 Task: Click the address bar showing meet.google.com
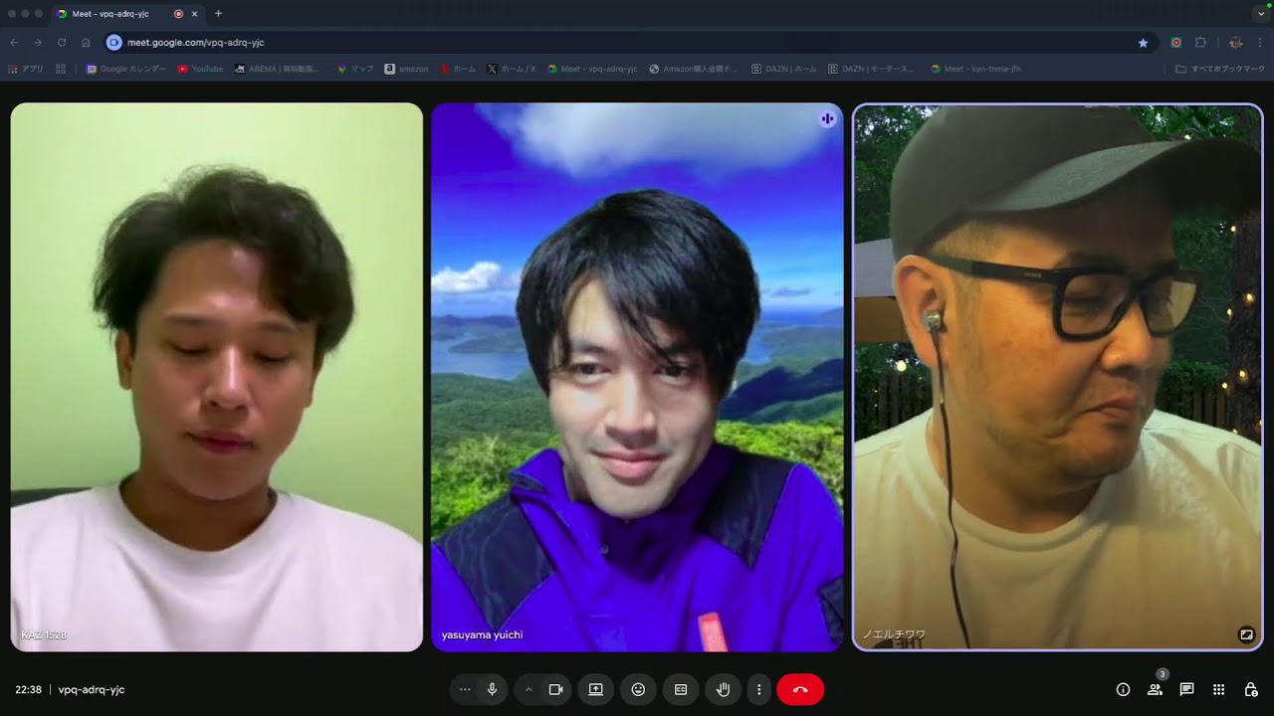(x=597, y=43)
